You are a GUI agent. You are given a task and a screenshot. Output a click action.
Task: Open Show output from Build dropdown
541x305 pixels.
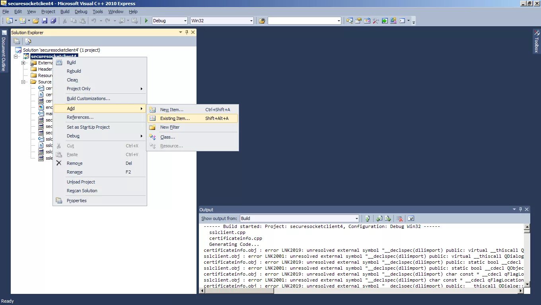click(356, 218)
